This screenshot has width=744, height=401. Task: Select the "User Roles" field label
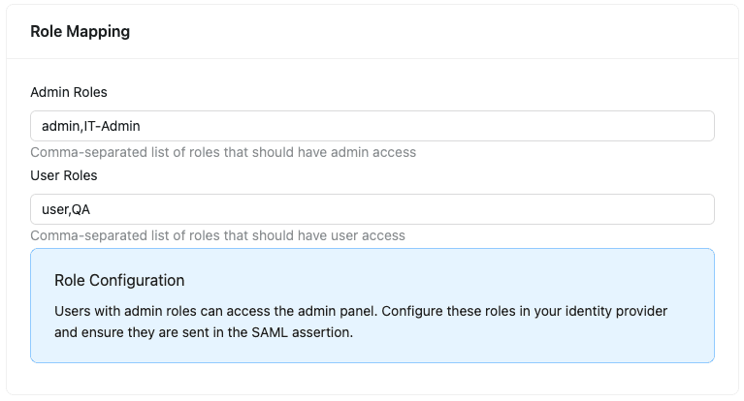(64, 175)
